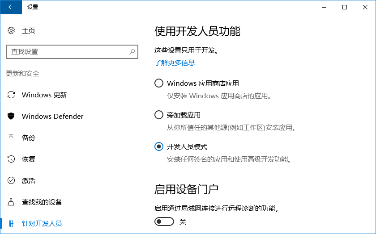Click the search magnifier icon
The width and height of the screenshot is (376, 234).
(x=132, y=52)
